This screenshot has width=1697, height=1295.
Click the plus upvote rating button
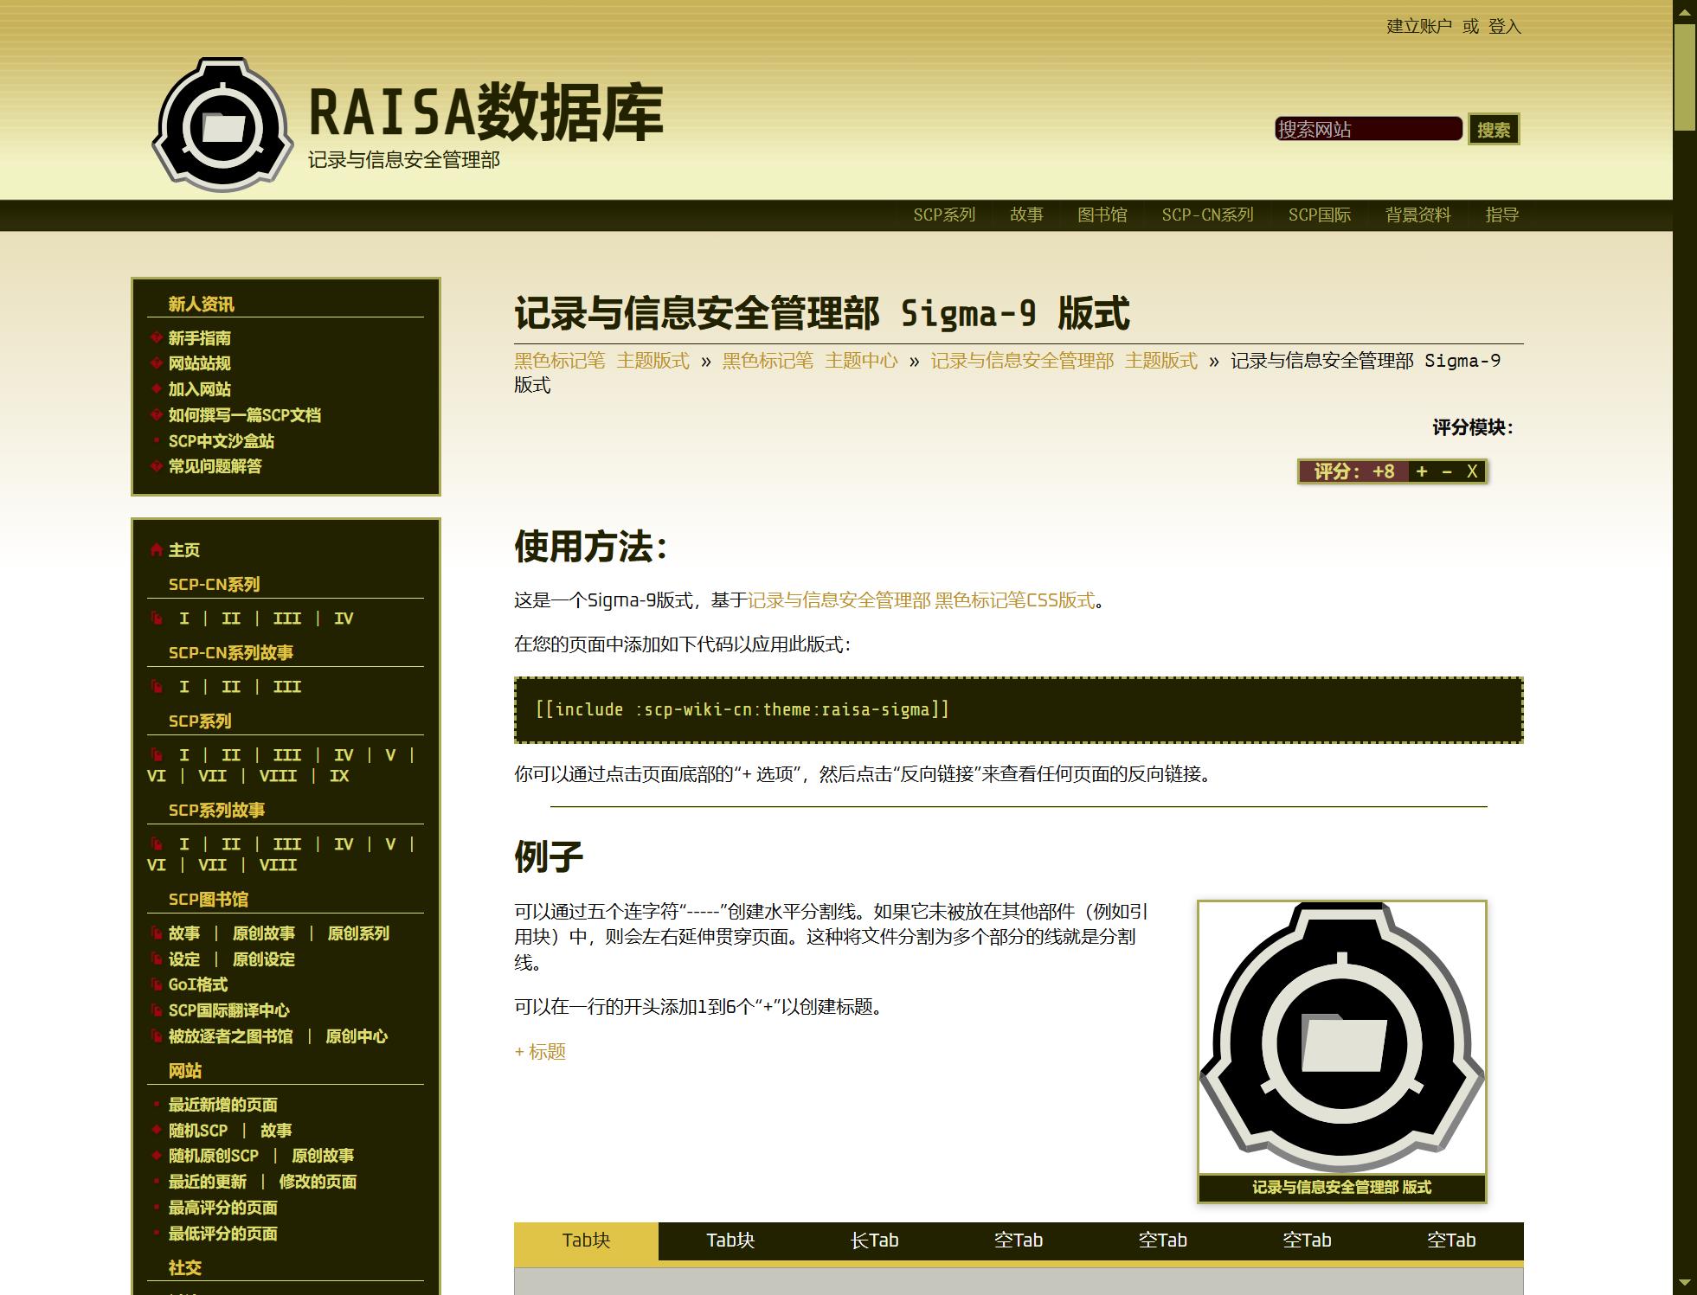pos(1422,471)
